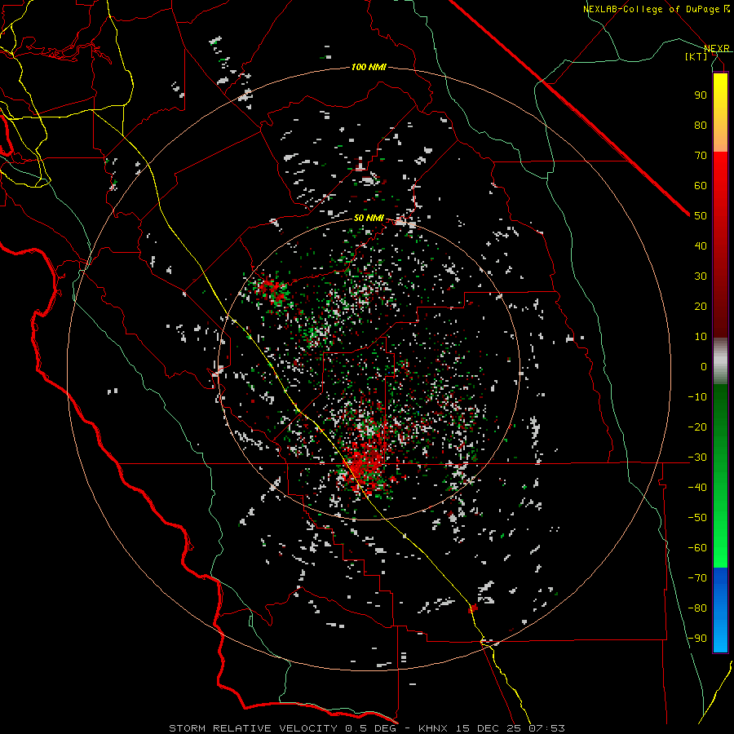
Task: Select the 80 value on velocity scale
Action: click(x=701, y=125)
